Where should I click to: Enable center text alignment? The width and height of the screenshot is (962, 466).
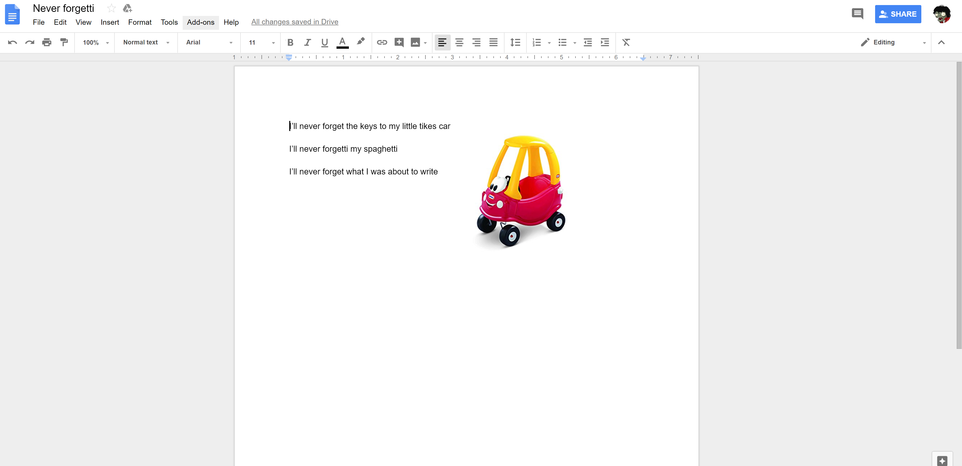tap(459, 42)
